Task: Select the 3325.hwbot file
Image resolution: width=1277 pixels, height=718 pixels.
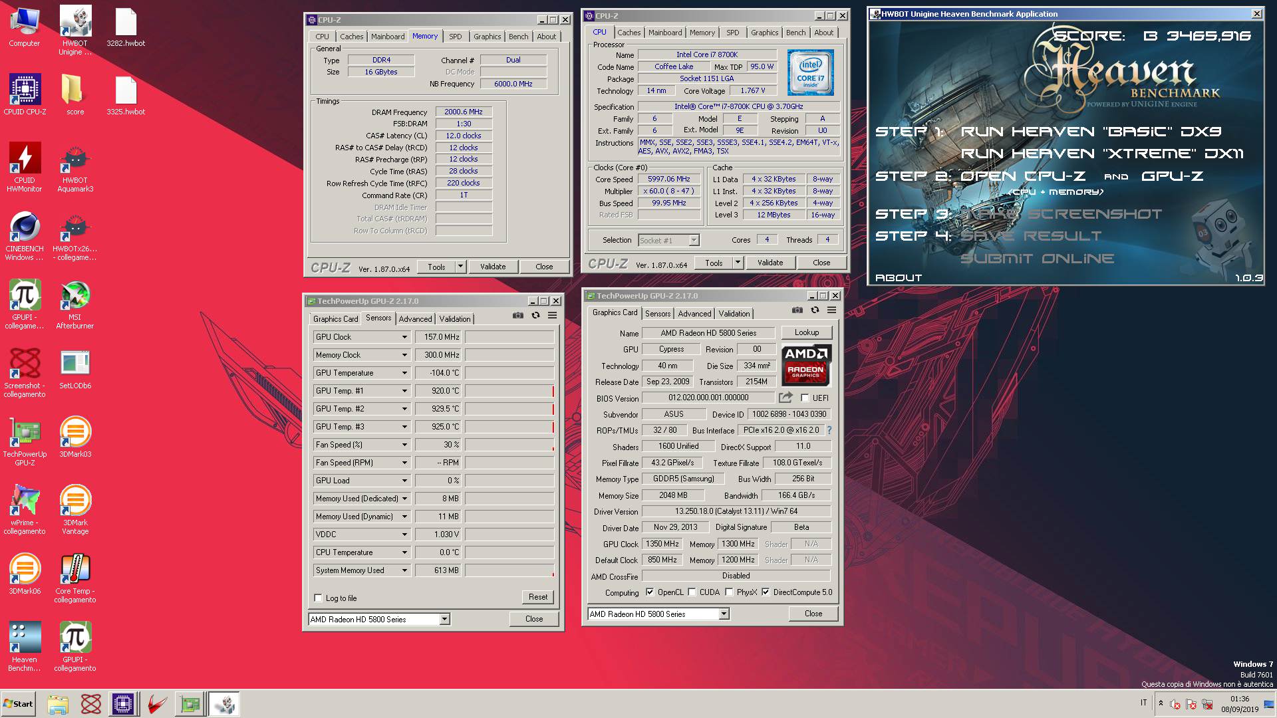Action: 126,94
